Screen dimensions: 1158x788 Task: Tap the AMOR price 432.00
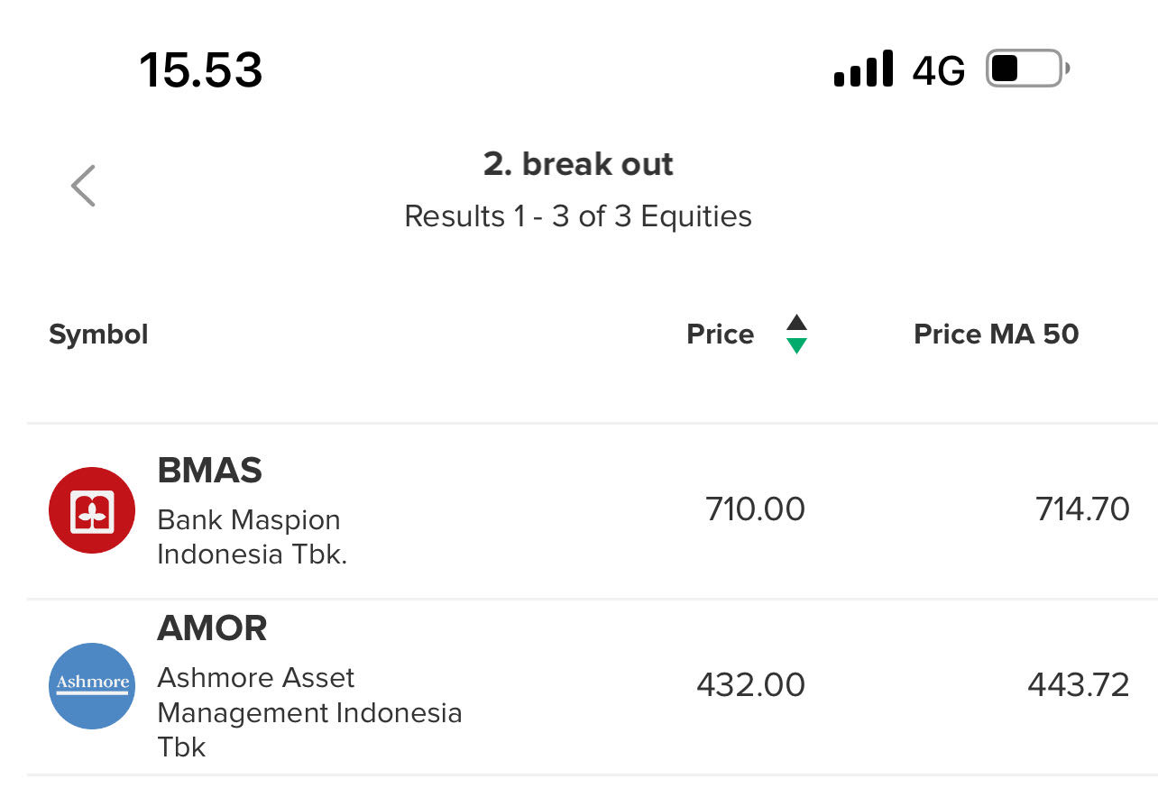(x=750, y=685)
